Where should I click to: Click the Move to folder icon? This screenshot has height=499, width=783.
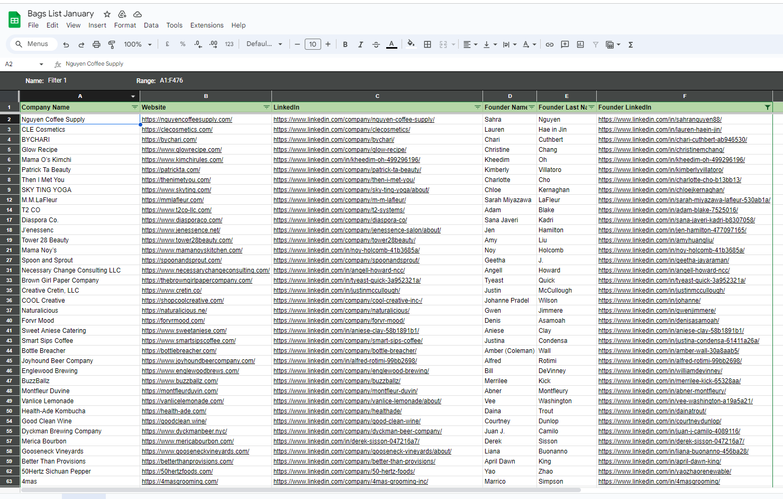click(122, 14)
